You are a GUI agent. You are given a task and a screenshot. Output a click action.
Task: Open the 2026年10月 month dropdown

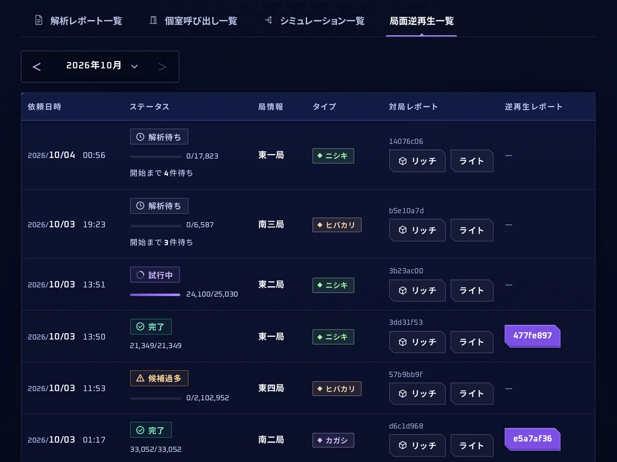click(x=102, y=66)
